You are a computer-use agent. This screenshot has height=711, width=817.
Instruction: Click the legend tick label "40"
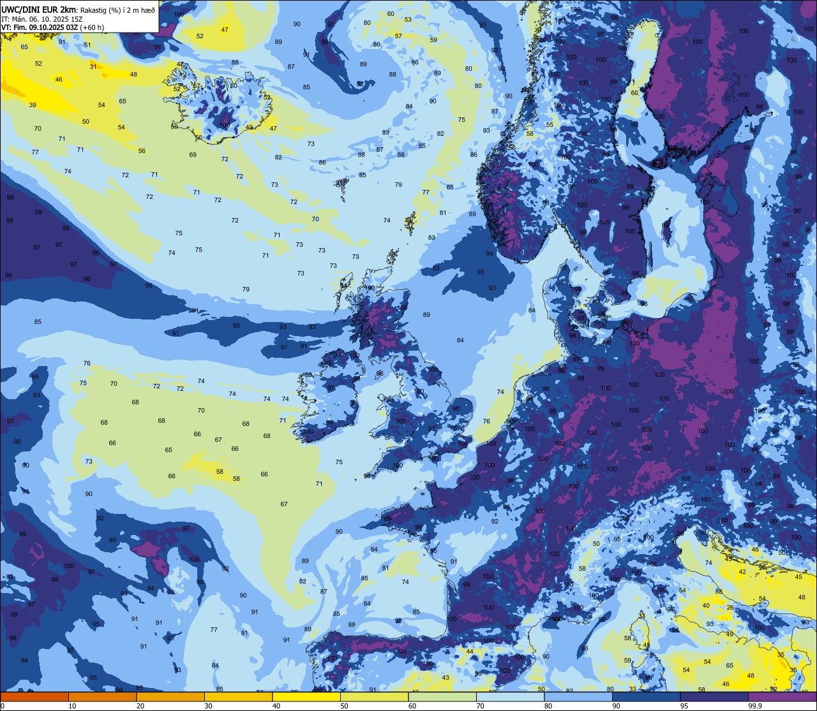click(x=276, y=706)
